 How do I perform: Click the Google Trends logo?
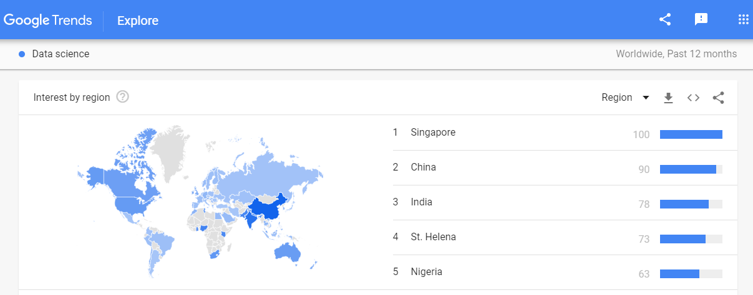47,20
